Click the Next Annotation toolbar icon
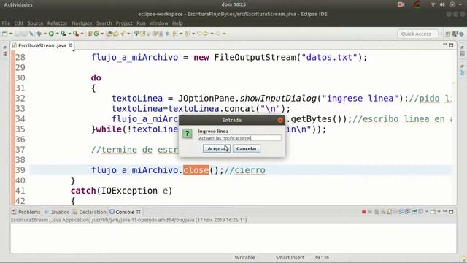This screenshot has height=263, width=467. point(174,34)
